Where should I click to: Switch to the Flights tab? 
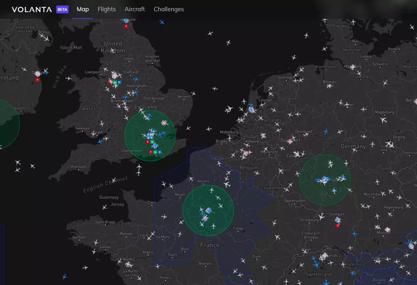coord(106,9)
